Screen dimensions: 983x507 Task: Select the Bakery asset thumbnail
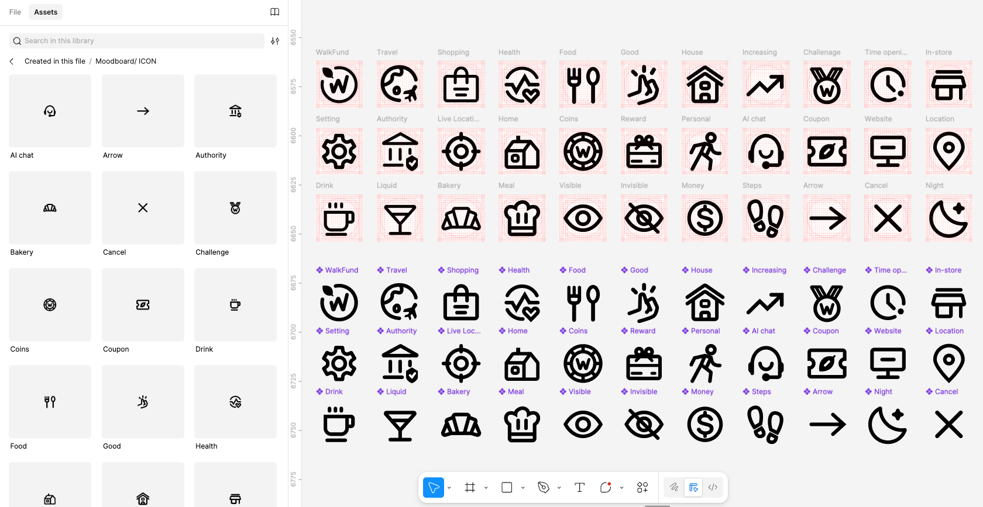[50, 208]
